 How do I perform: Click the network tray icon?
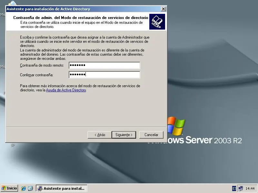pyautogui.click(x=240, y=188)
